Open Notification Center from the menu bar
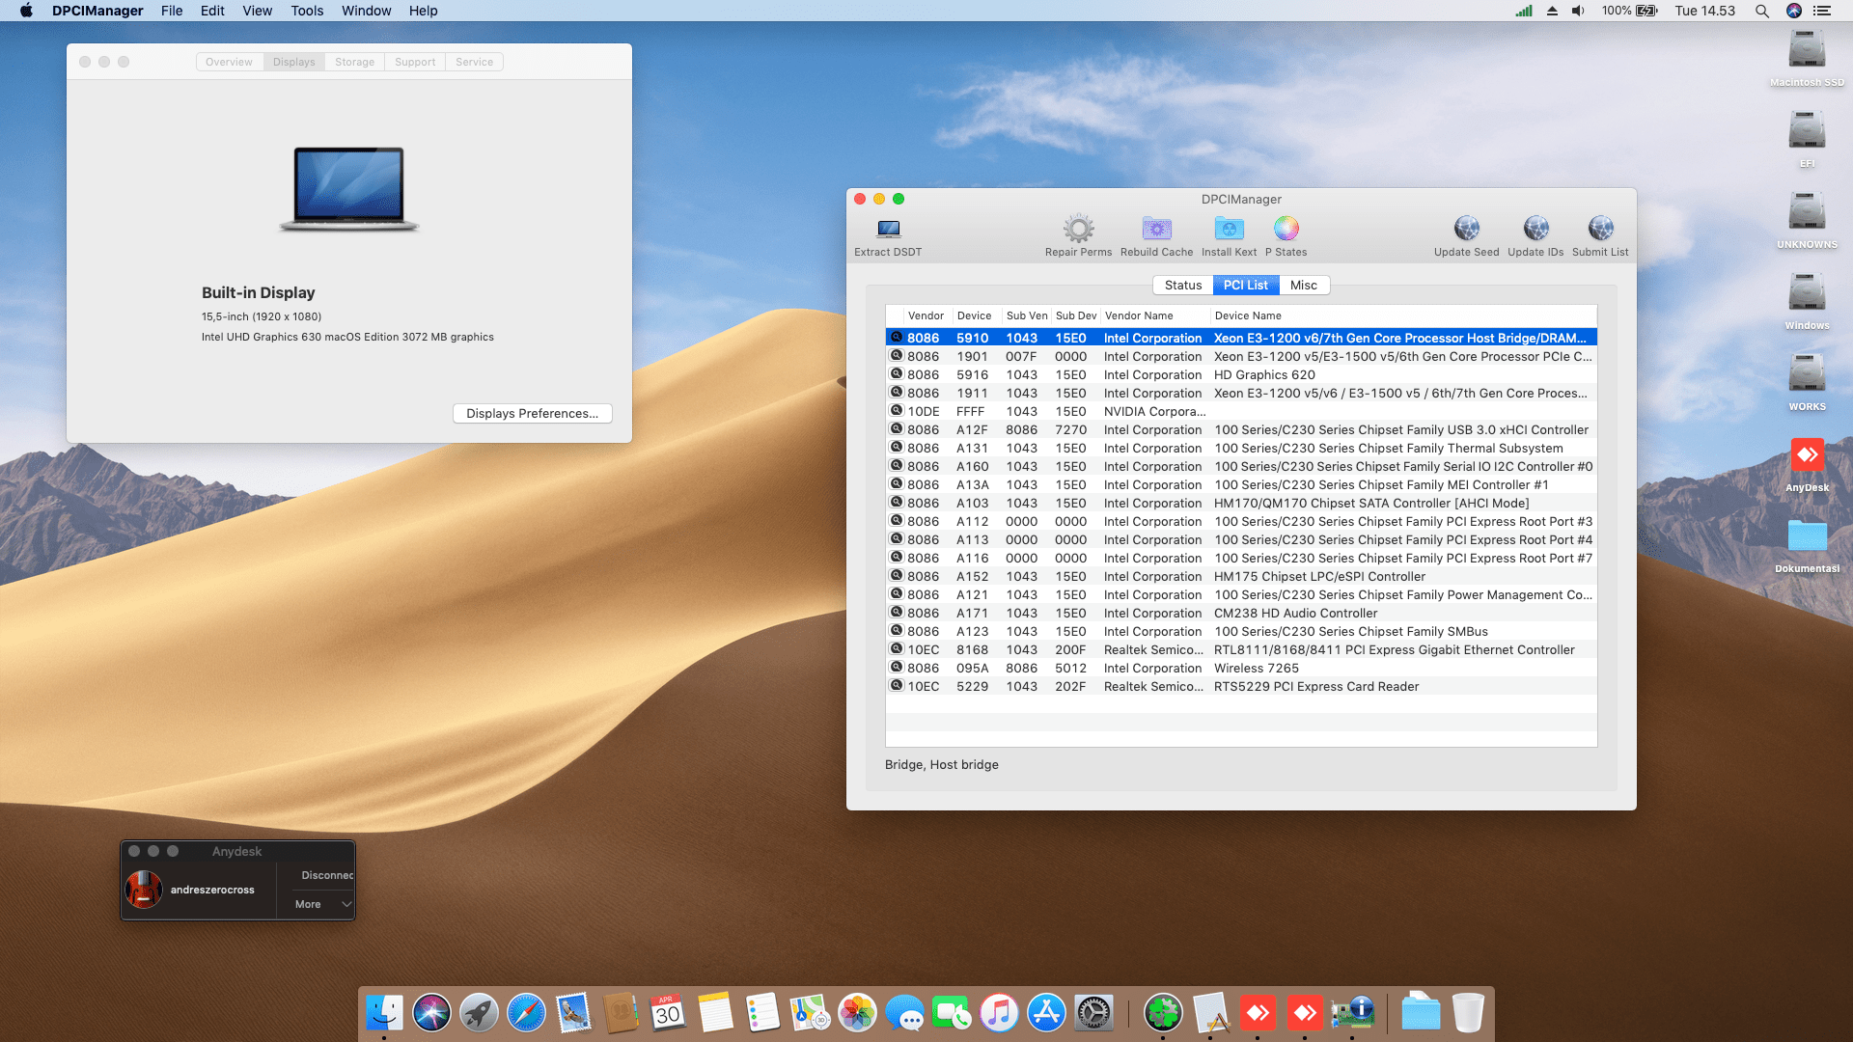 [x=1822, y=11]
